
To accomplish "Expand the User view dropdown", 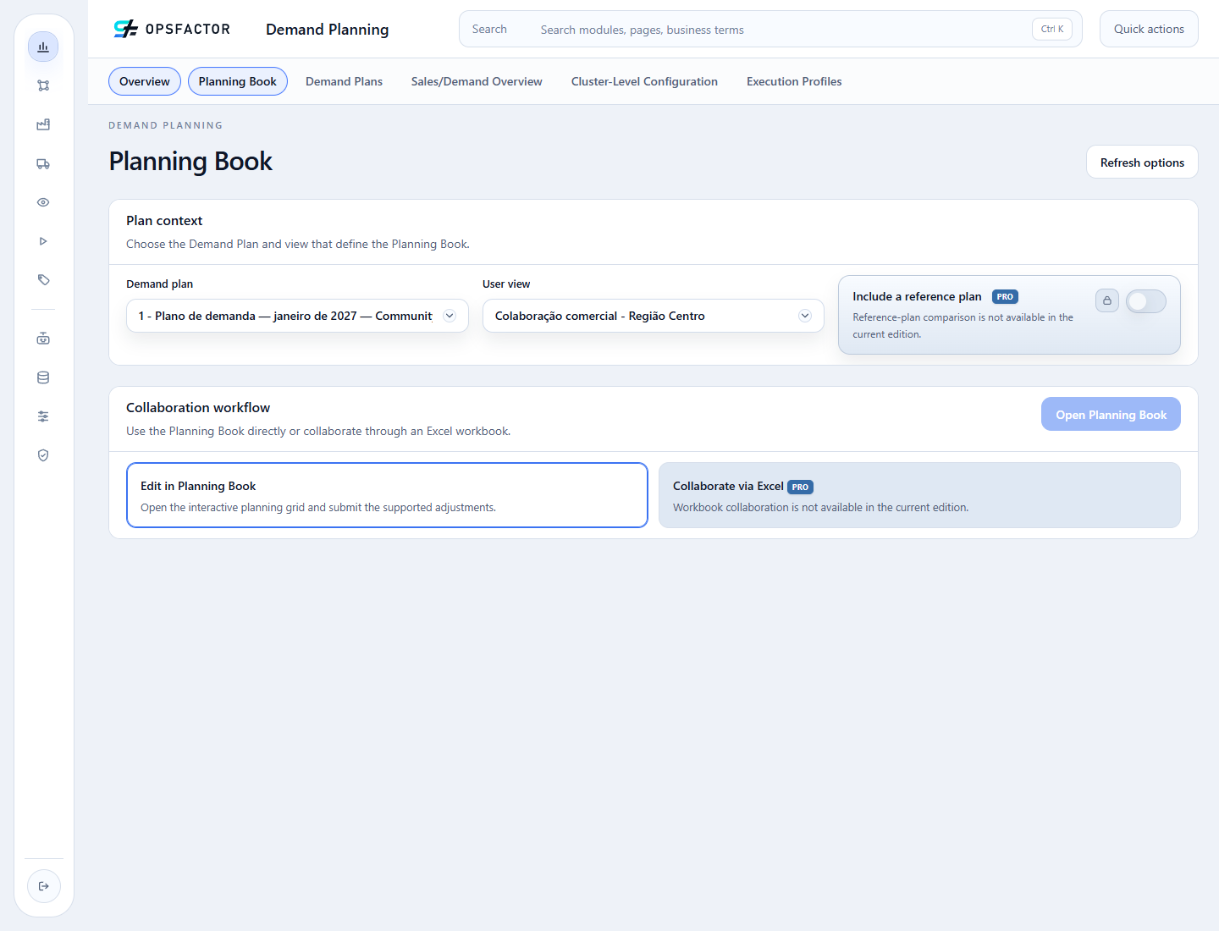I will 653,316.
